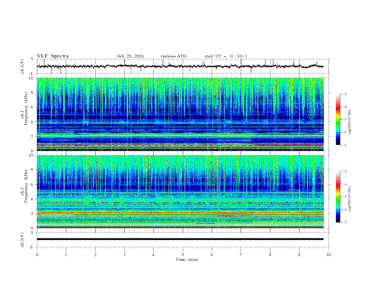Click the ch.3 waveform black trace
Viewport: 370px width, 286px height.
click(180, 239)
